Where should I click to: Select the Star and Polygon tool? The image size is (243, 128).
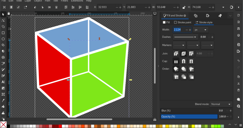(3, 45)
